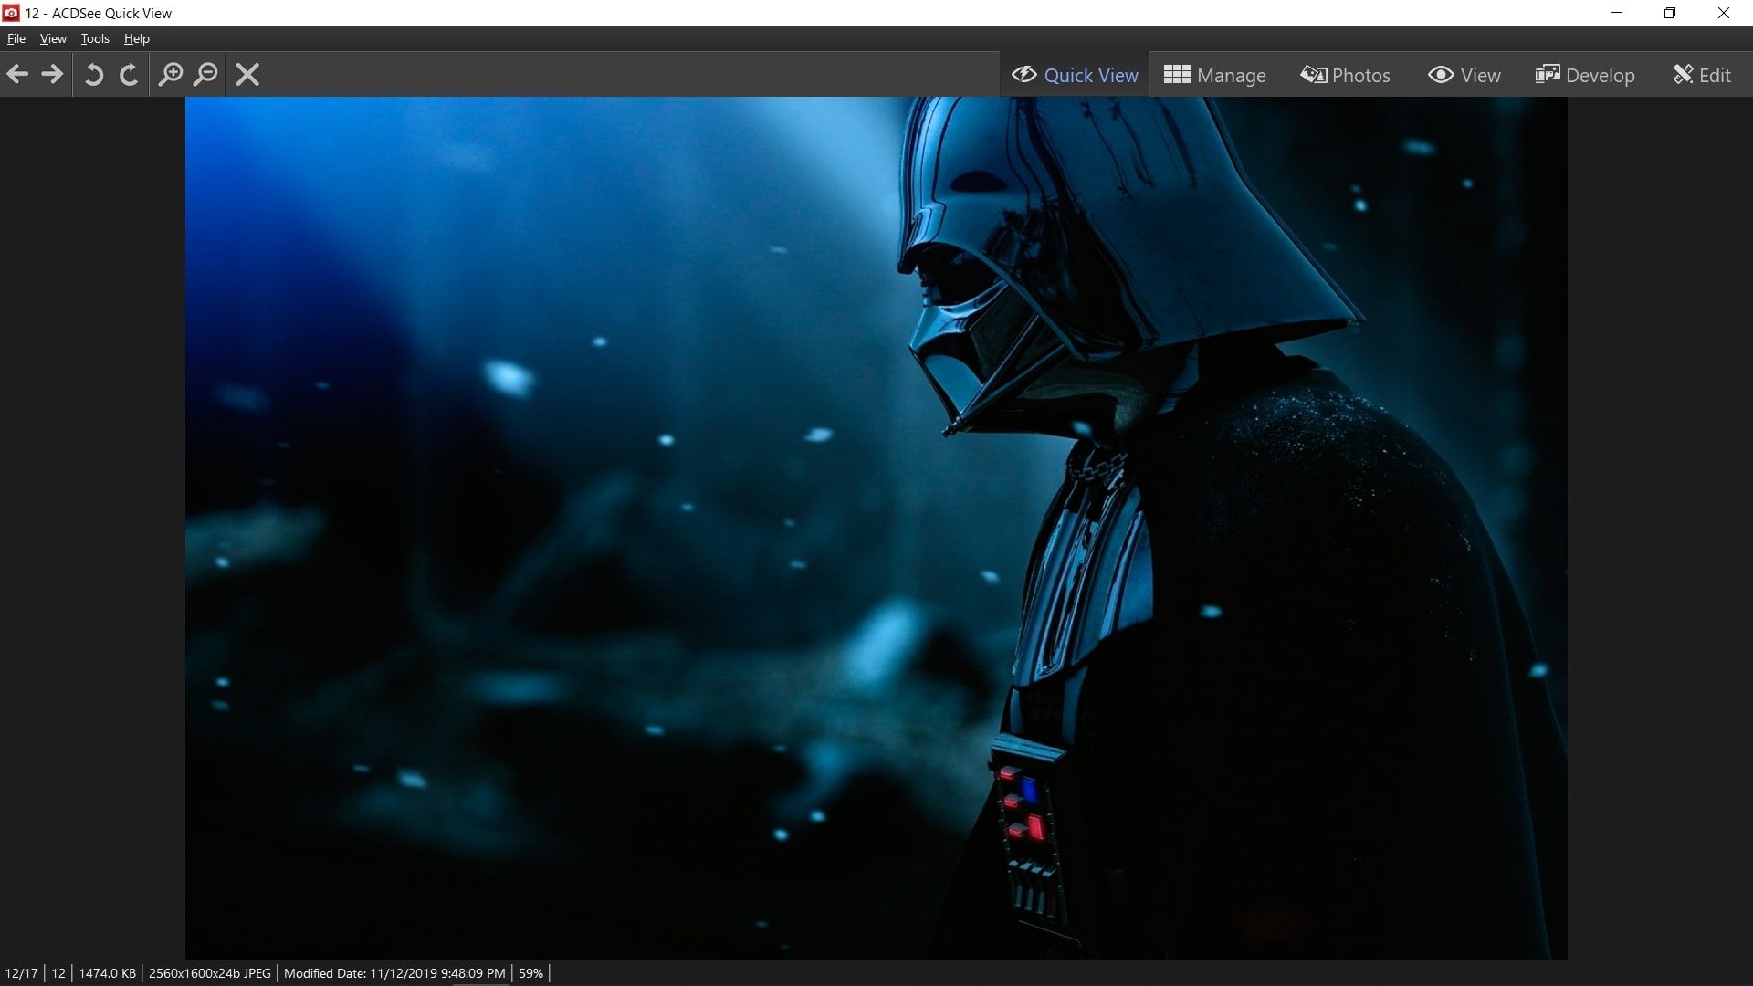1753x986 pixels.
Task: Go to the next image arrow
Action: tap(53, 74)
